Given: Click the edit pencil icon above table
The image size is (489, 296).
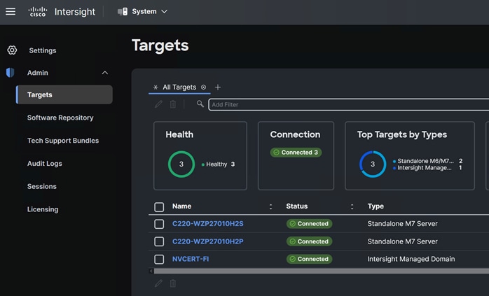Looking at the screenshot, I should coord(158,104).
